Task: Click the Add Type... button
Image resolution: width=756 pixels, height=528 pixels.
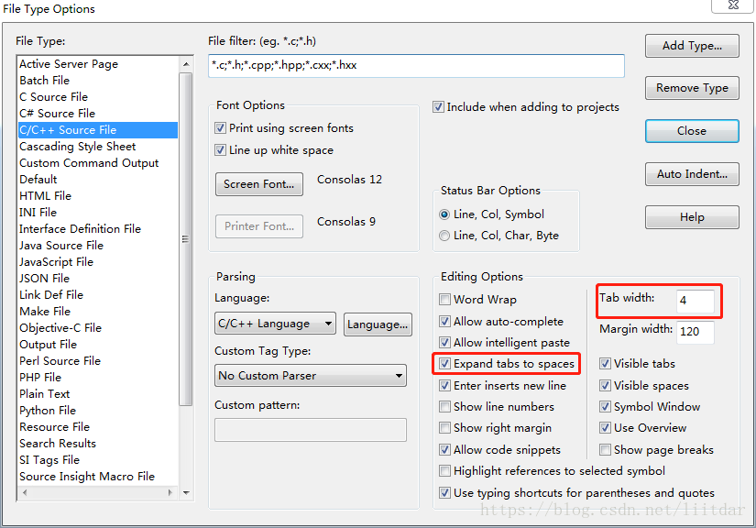Action: pyautogui.click(x=692, y=46)
